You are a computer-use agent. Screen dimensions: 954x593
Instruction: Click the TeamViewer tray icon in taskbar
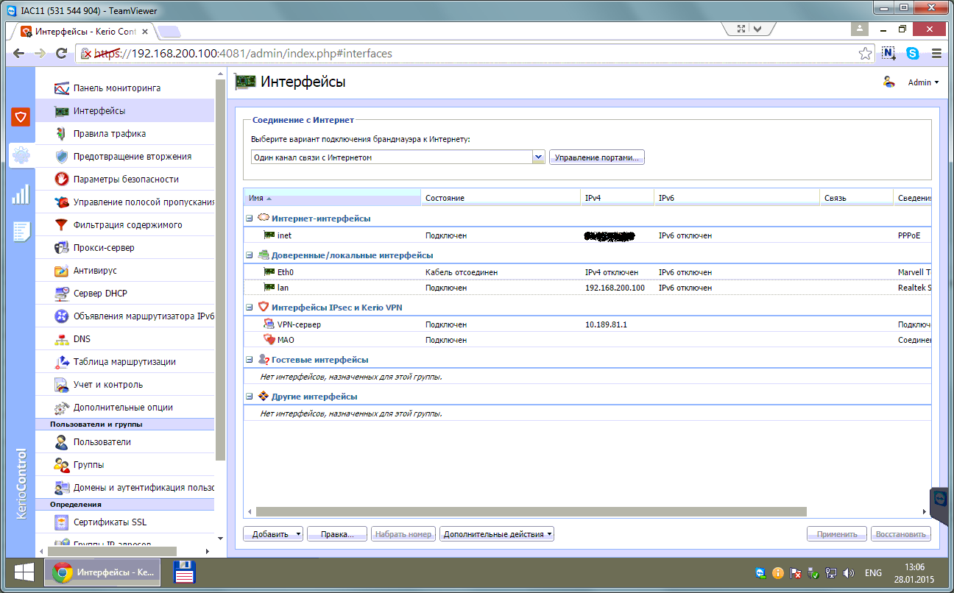pyautogui.click(x=760, y=572)
